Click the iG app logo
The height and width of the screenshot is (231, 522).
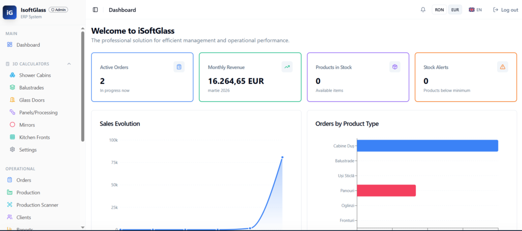tap(10, 12)
